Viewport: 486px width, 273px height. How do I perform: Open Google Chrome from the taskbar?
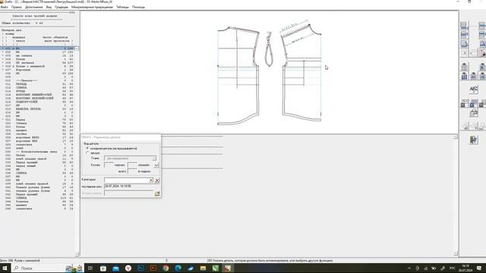(x=166, y=268)
